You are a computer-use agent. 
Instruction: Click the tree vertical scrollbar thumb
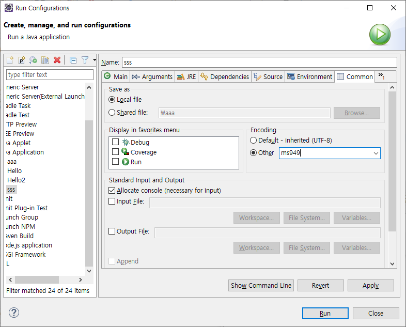[89, 193]
